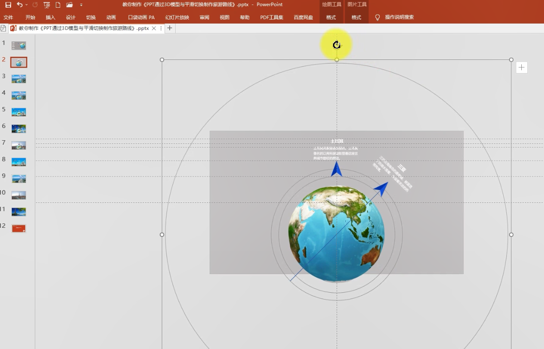The width and height of the screenshot is (544, 349).
Task: Select slide 4 thumbnail
Action: tap(19, 95)
